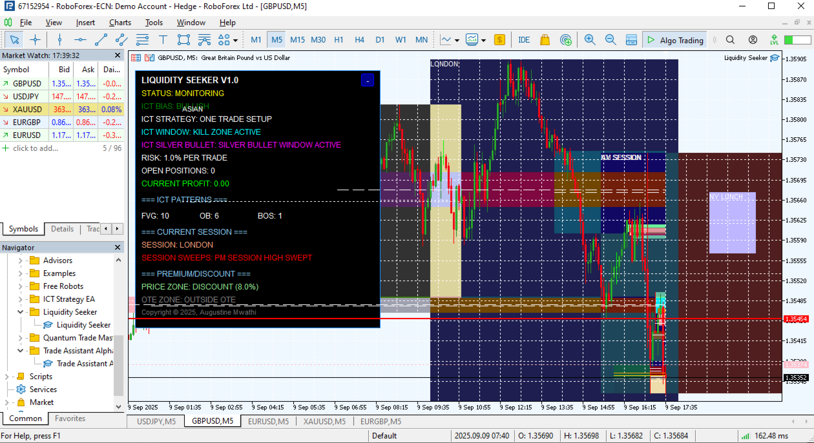Open the Window menu
814x443 pixels.
pyautogui.click(x=191, y=22)
